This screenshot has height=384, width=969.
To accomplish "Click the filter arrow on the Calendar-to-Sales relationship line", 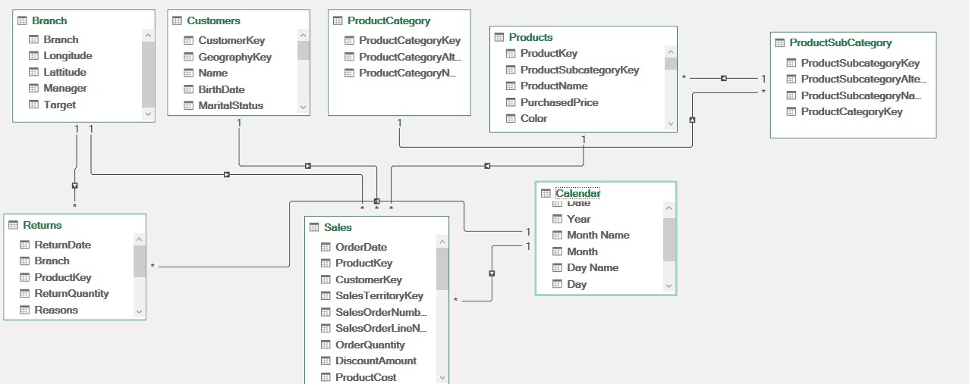I will click(492, 273).
